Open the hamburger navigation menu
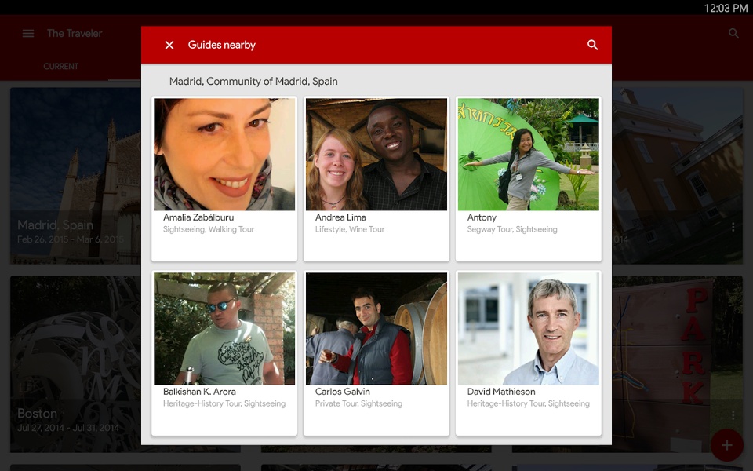Viewport: 753px width, 471px height. pyautogui.click(x=28, y=33)
